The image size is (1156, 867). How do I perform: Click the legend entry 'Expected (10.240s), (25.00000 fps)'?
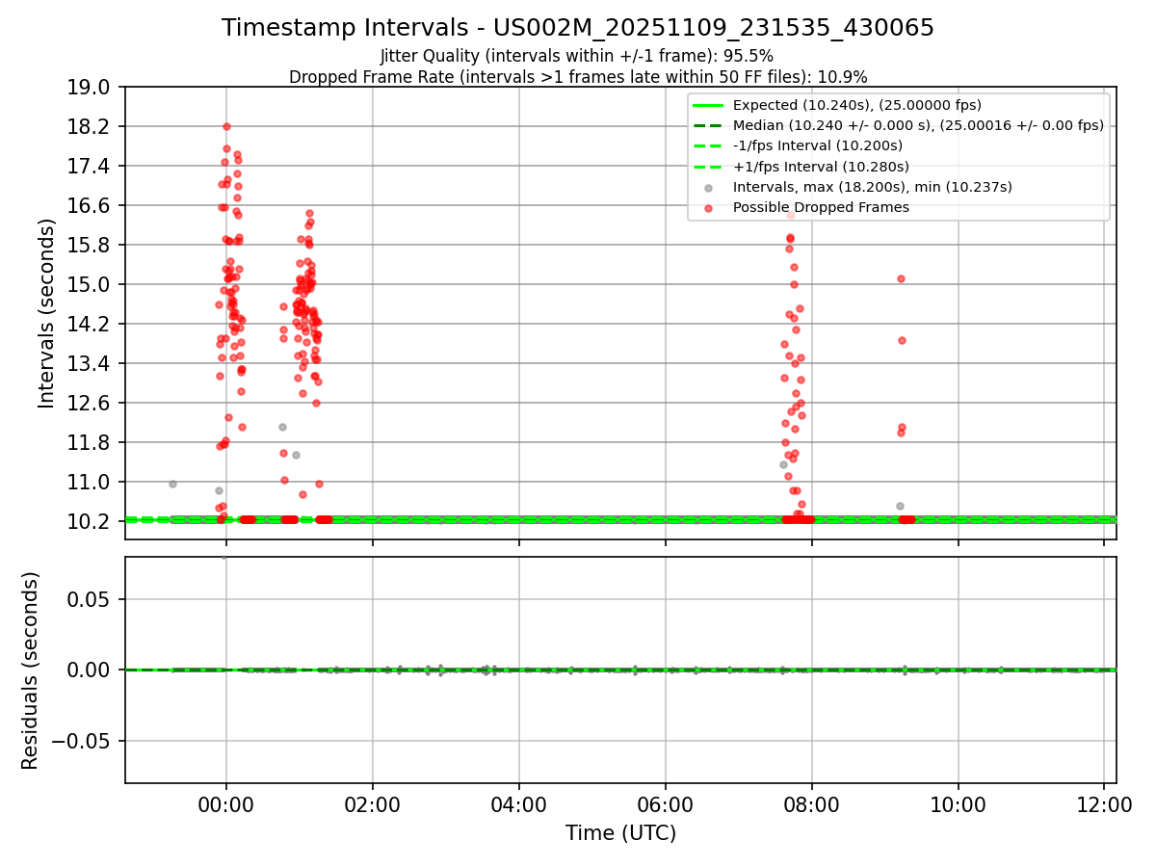pyautogui.click(x=857, y=105)
